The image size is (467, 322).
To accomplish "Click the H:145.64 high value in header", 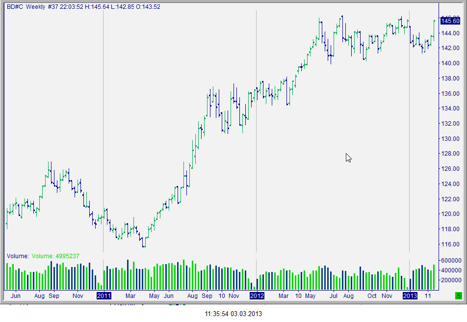I will pos(97,6).
